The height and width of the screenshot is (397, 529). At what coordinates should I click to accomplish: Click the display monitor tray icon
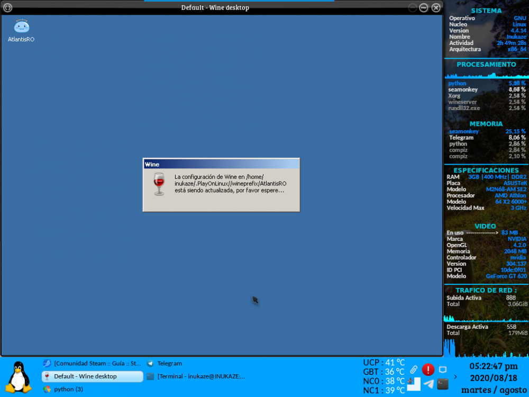(443, 369)
